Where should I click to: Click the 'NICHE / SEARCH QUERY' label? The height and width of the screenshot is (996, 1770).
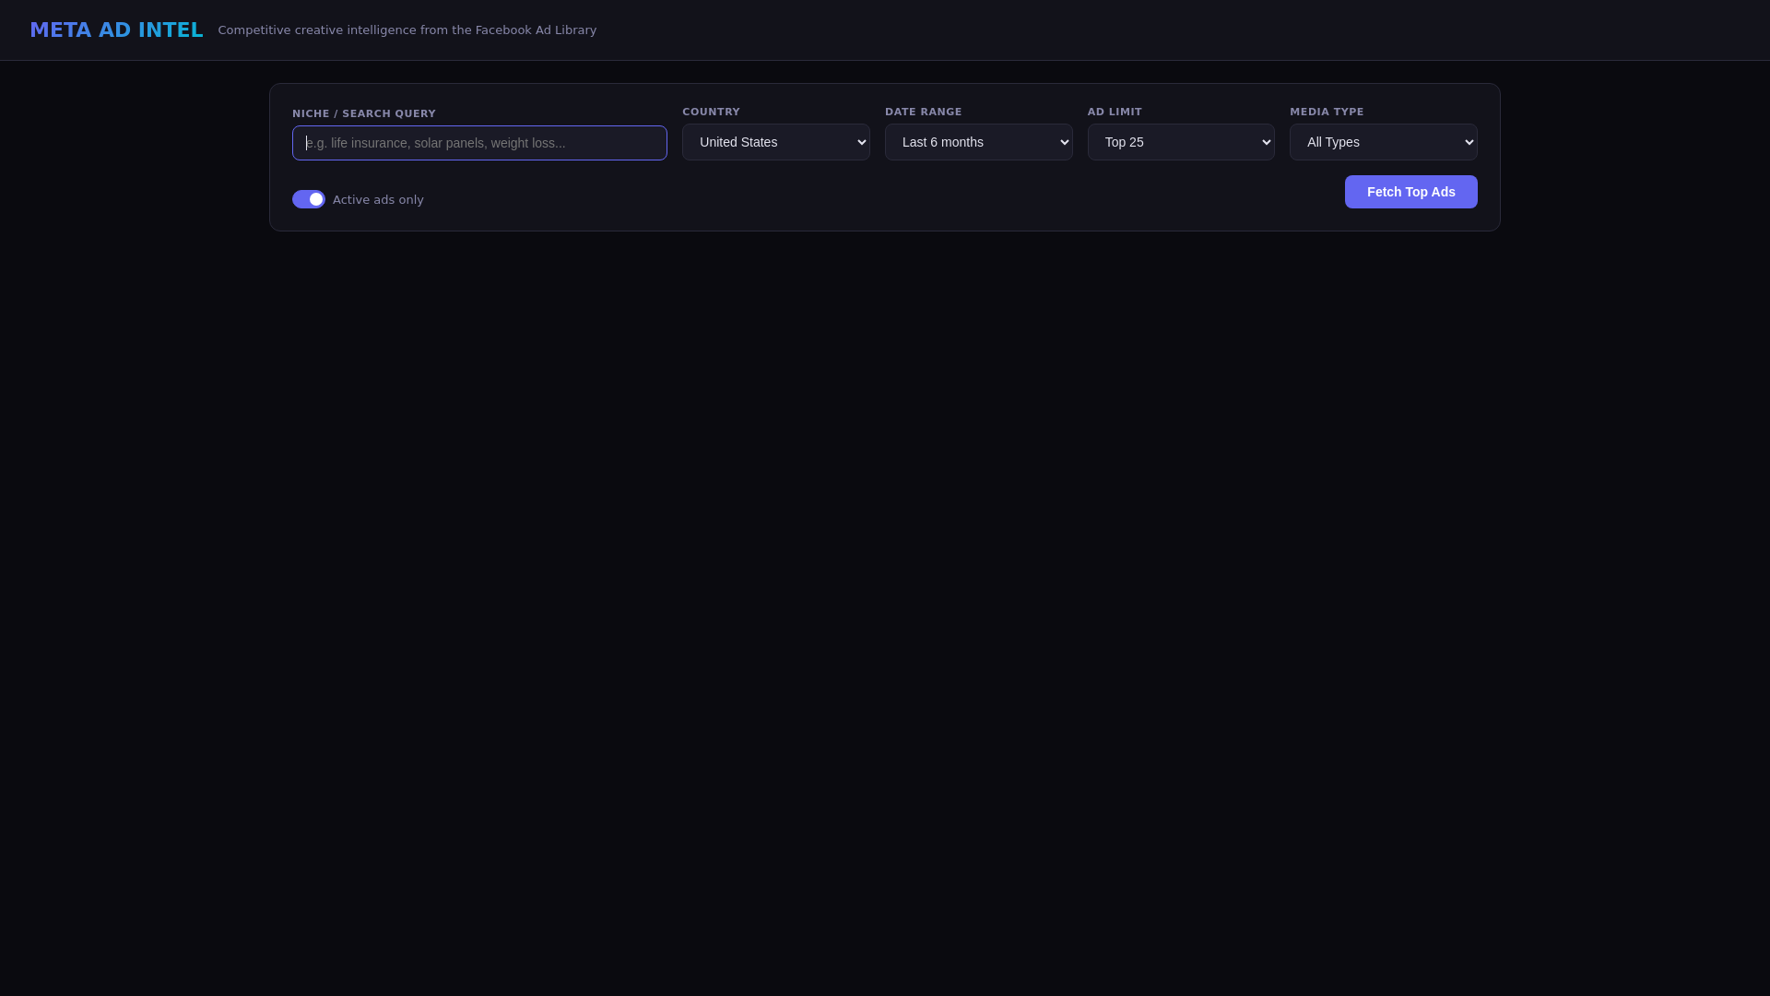(x=364, y=113)
